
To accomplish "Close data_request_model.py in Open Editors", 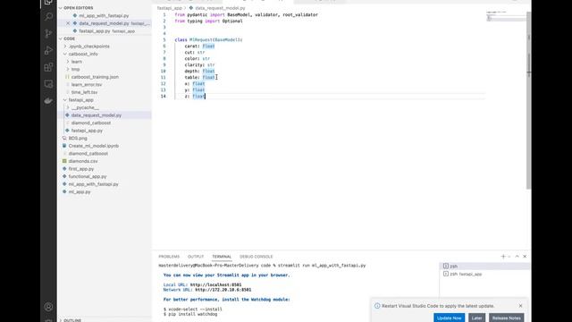I will (x=68, y=23).
